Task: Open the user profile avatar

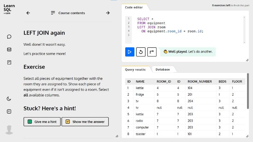Action: coord(9,130)
